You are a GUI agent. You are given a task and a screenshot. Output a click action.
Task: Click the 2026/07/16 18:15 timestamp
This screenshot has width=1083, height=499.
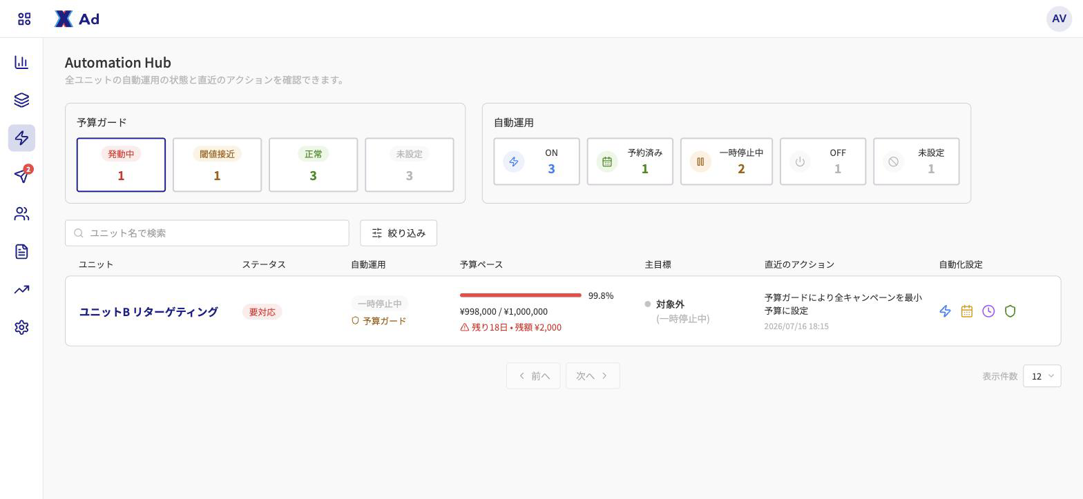pos(796,326)
